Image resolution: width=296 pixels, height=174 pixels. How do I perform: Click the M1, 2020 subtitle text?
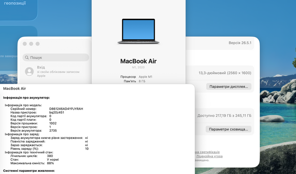(138, 67)
